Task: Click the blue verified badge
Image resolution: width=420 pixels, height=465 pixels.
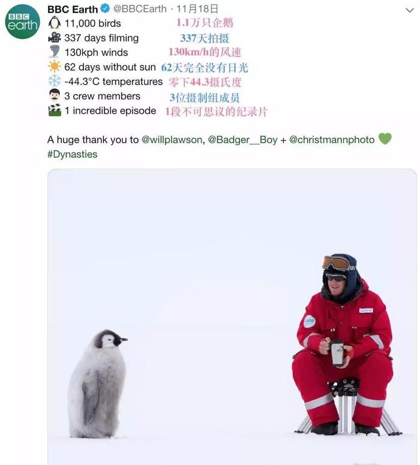Action: pyautogui.click(x=105, y=8)
